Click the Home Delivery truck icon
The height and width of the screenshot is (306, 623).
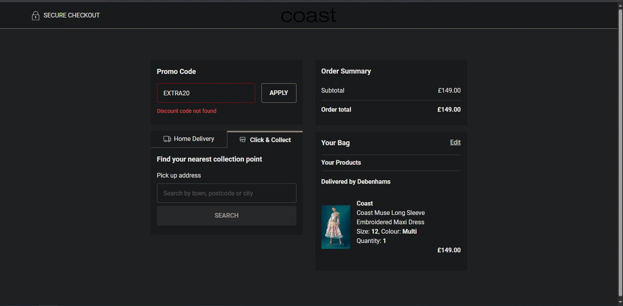(167, 139)
